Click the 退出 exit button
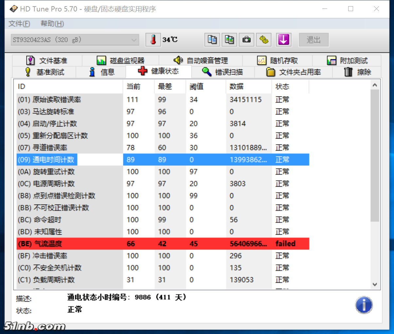This screenshot has height=334, width=394. (x=313, y=40)
